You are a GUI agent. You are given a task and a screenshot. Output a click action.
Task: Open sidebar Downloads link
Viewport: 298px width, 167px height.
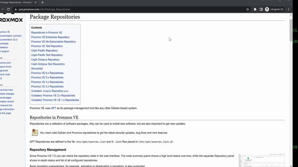4,44
